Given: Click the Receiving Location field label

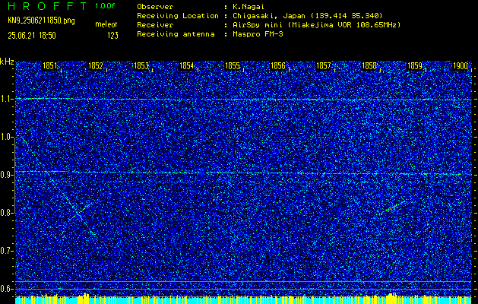Looking at the screenshot, I should 178,15.
